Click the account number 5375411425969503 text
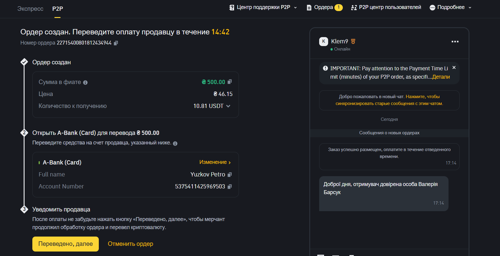 coord(200,186)
